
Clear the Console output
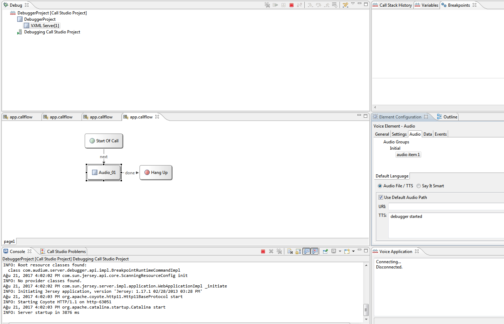coord(290,251)
